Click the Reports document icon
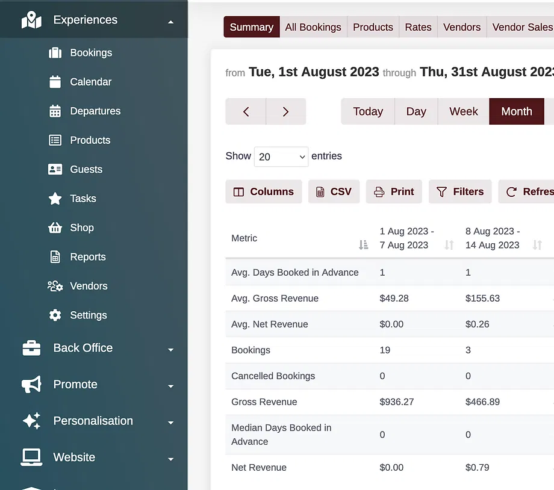Screen dimensions: 554x490 (55, 257)
